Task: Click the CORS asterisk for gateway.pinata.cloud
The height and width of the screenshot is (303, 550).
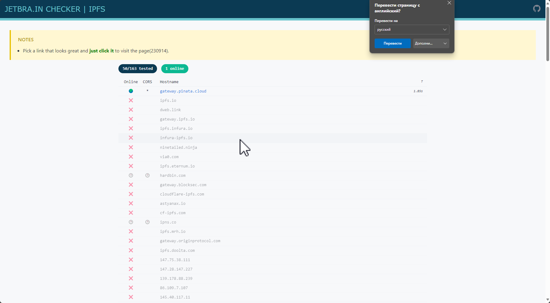Action: click(147, 91)
